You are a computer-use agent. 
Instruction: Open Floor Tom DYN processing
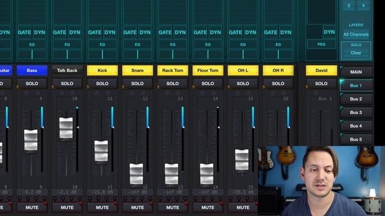tap(215, 32)
